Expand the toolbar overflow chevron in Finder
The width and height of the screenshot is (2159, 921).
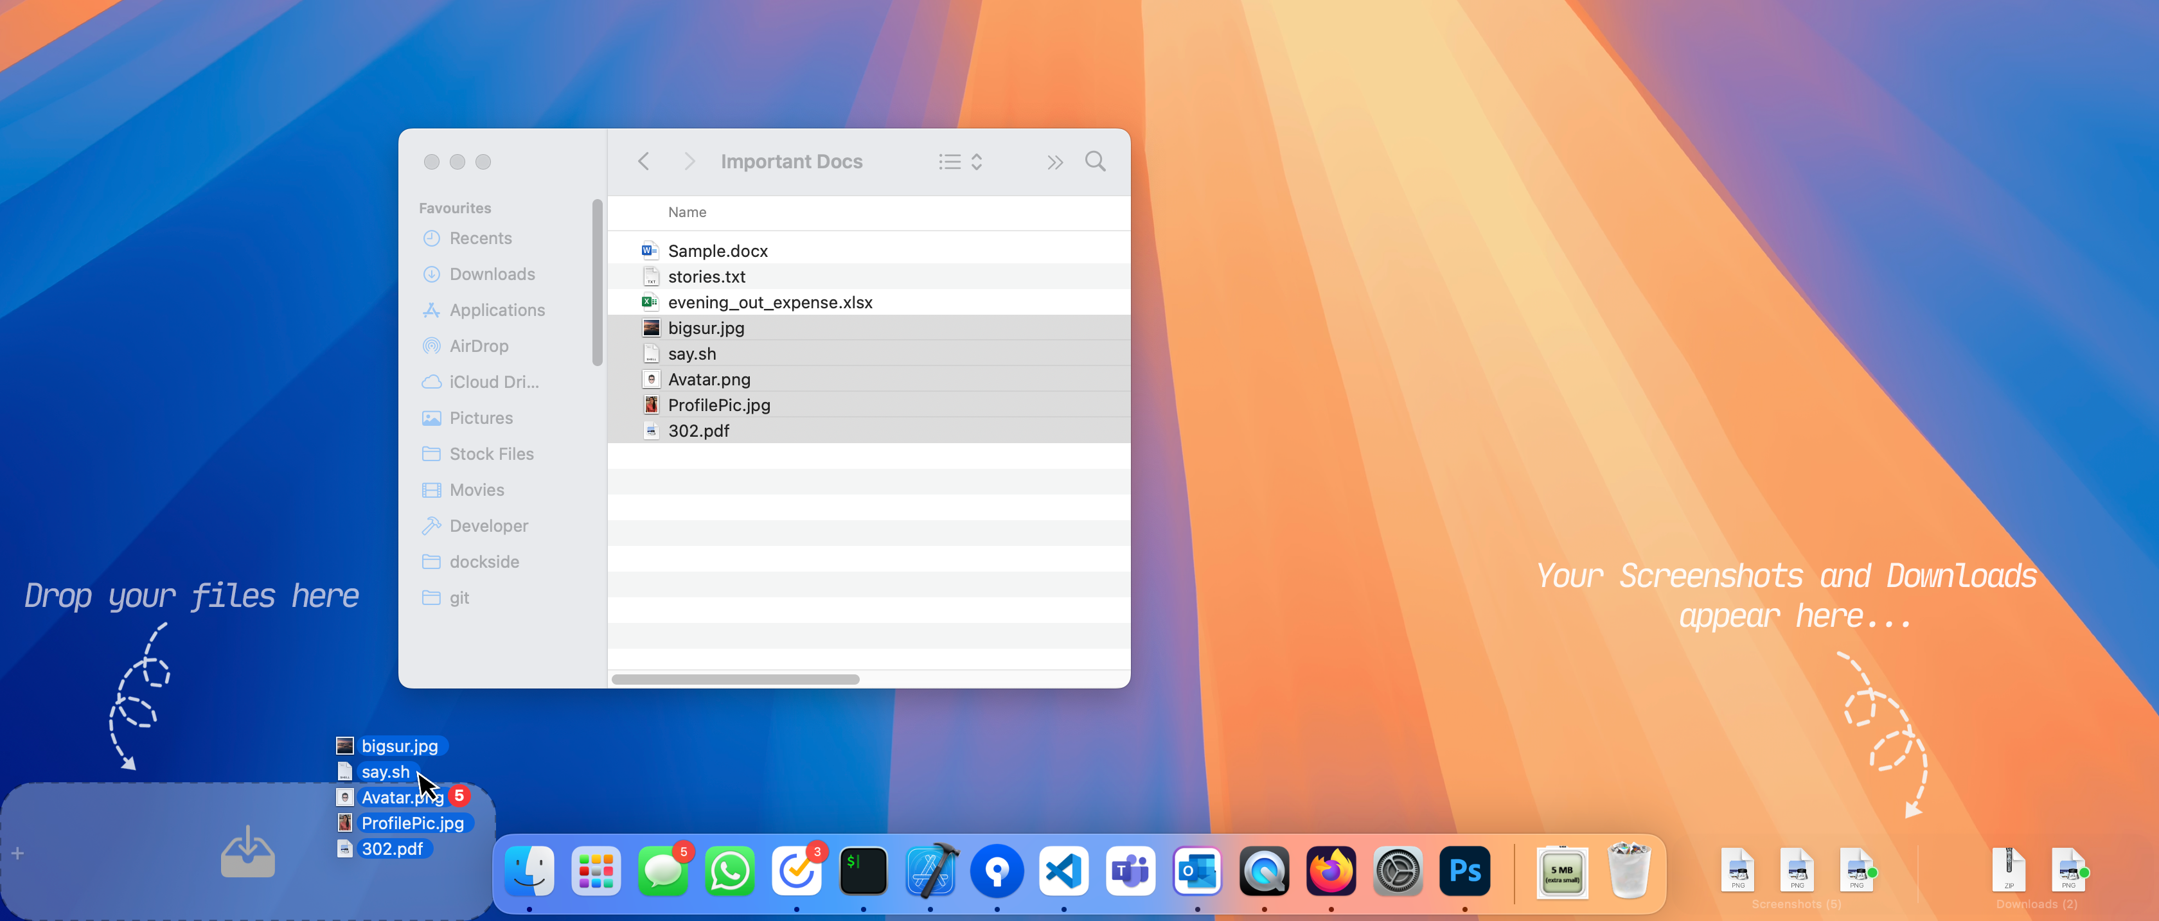(1054, 161)
